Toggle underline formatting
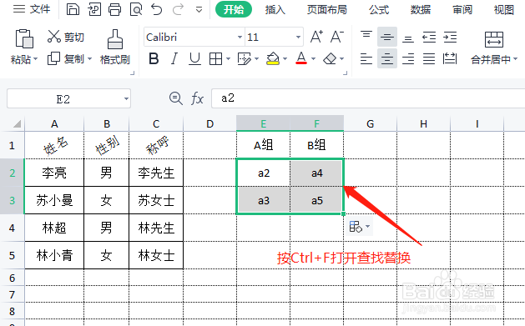This screenshot has width=525, height=326. [194, 59]
